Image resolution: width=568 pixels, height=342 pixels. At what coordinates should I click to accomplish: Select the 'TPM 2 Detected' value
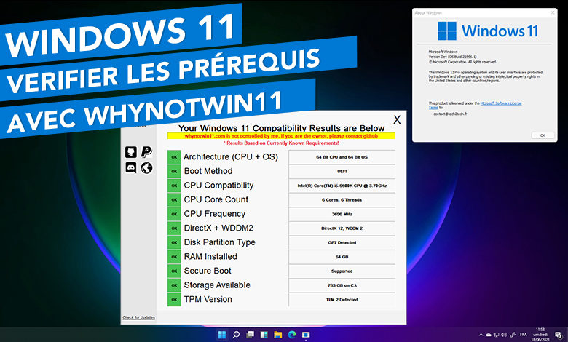342,299
